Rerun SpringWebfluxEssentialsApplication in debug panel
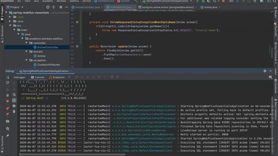Screen dimensions: 278x156 (8, 77)
